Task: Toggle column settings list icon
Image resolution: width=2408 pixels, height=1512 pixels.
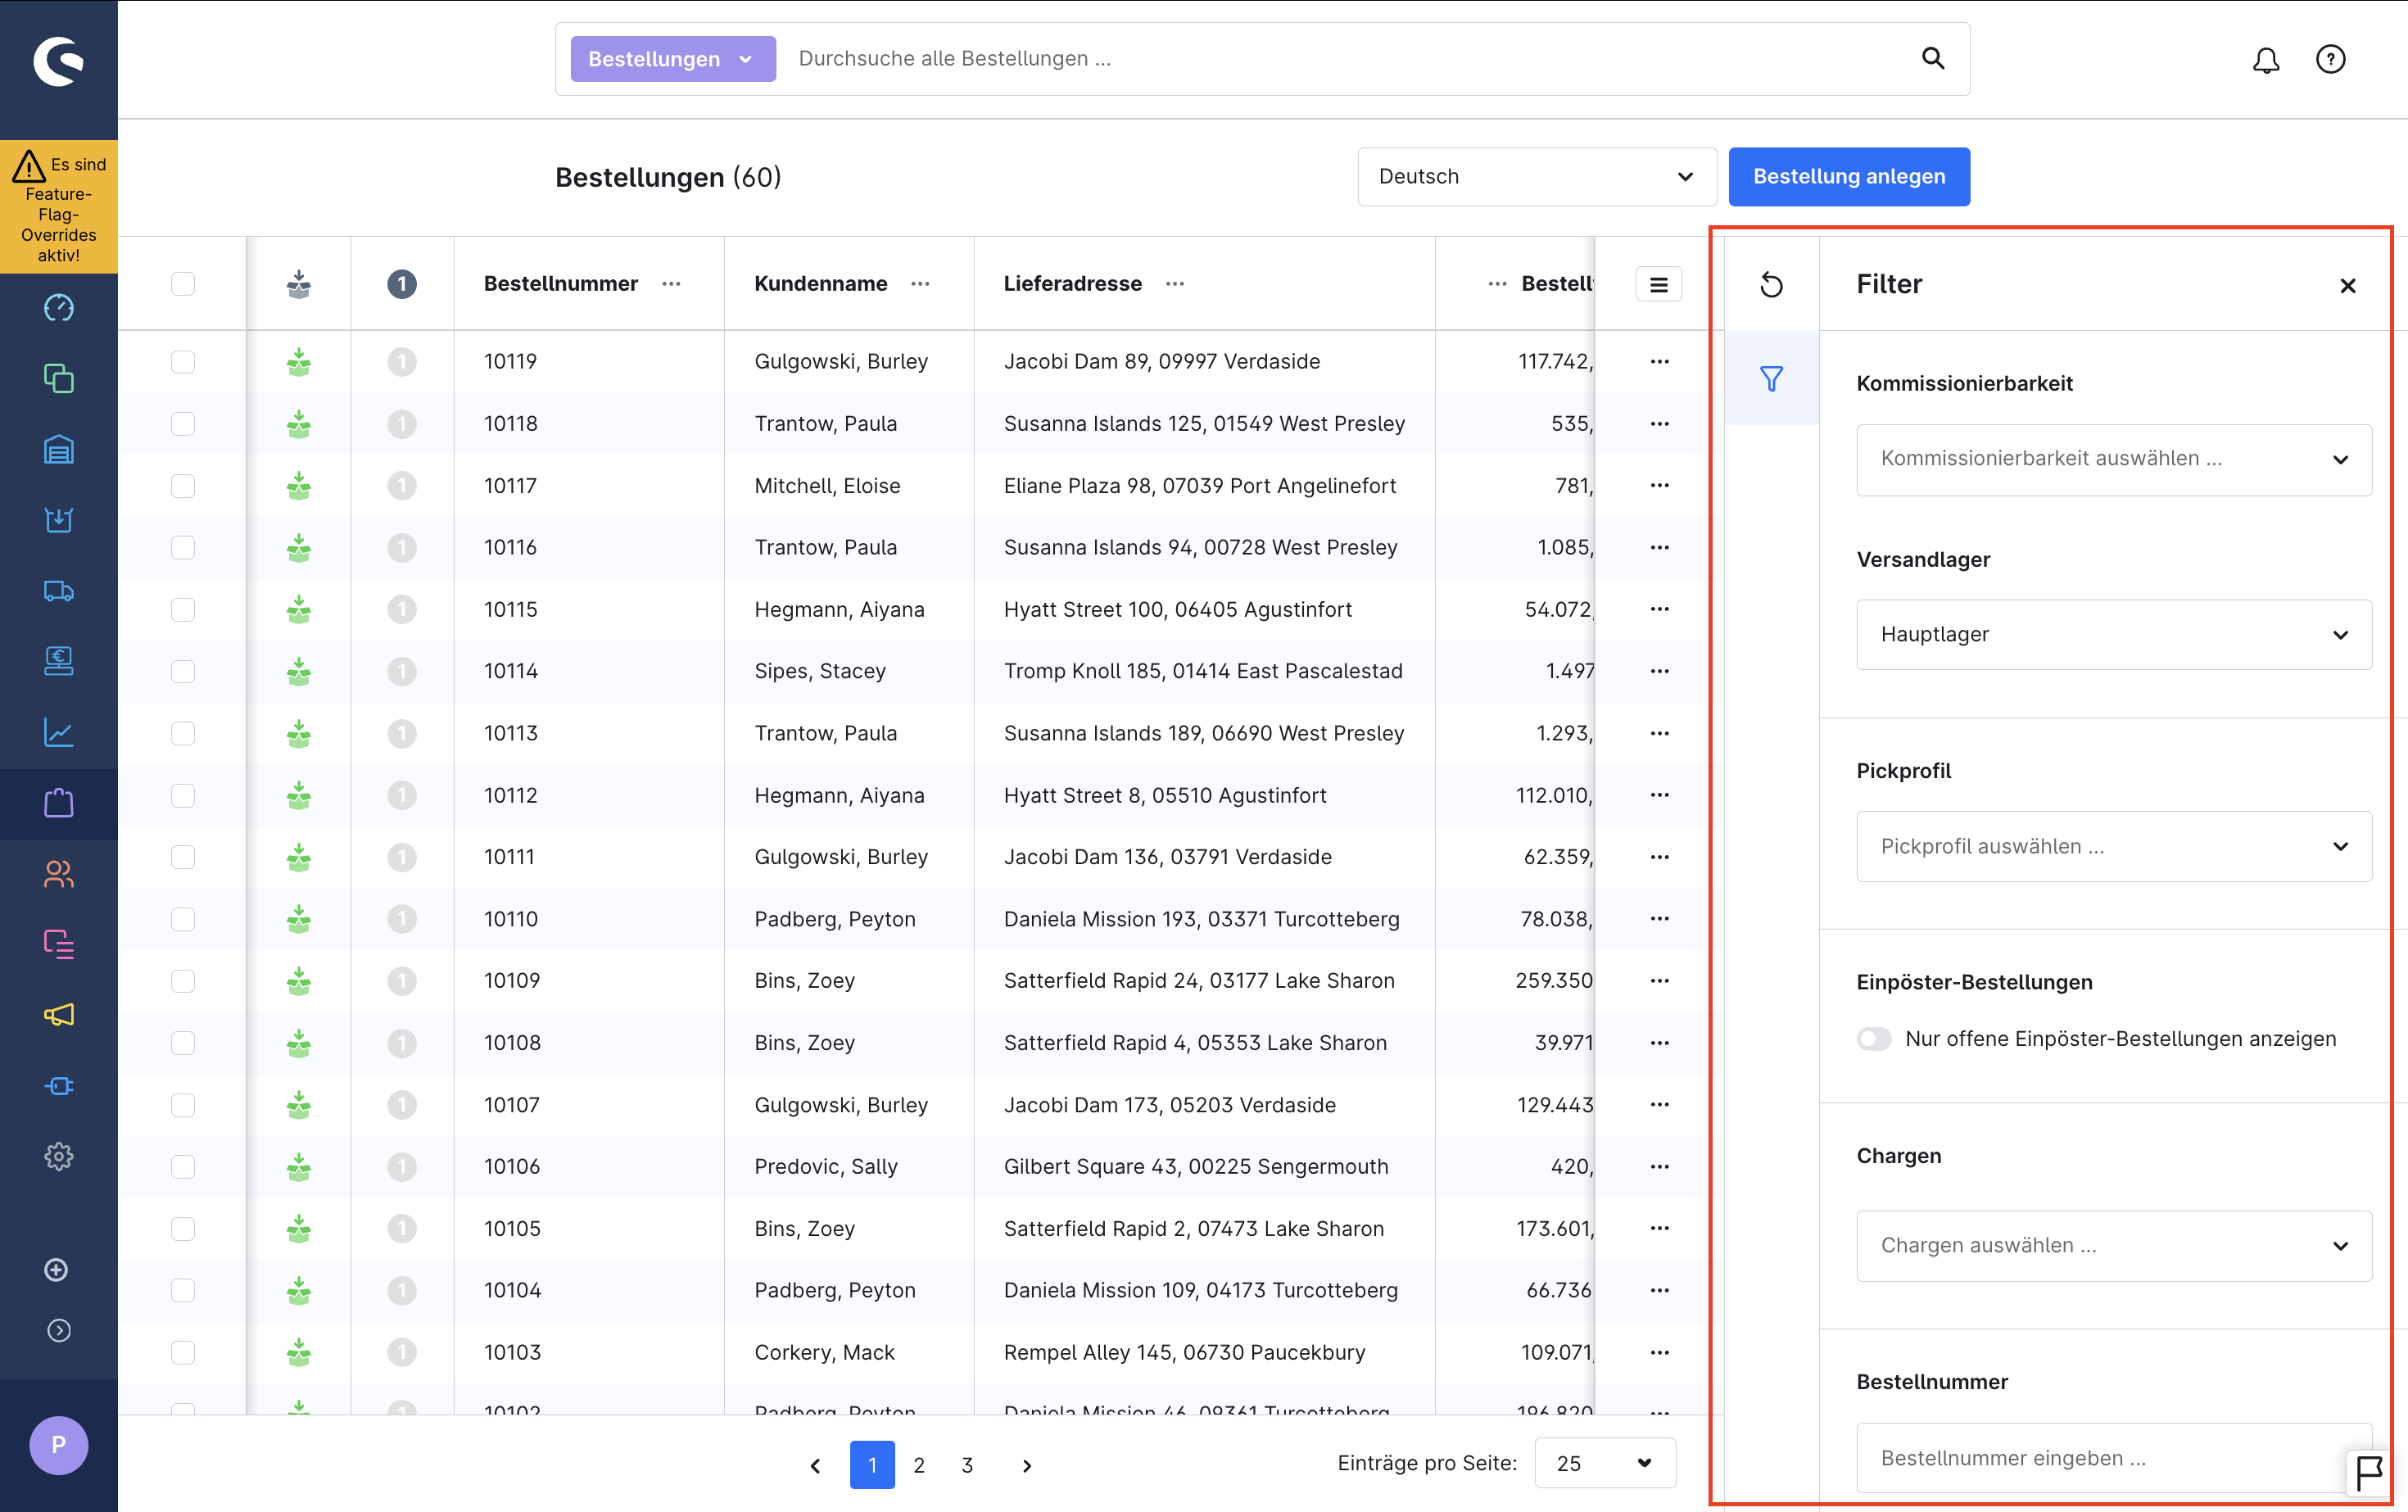Action: tap(1658, 284)
